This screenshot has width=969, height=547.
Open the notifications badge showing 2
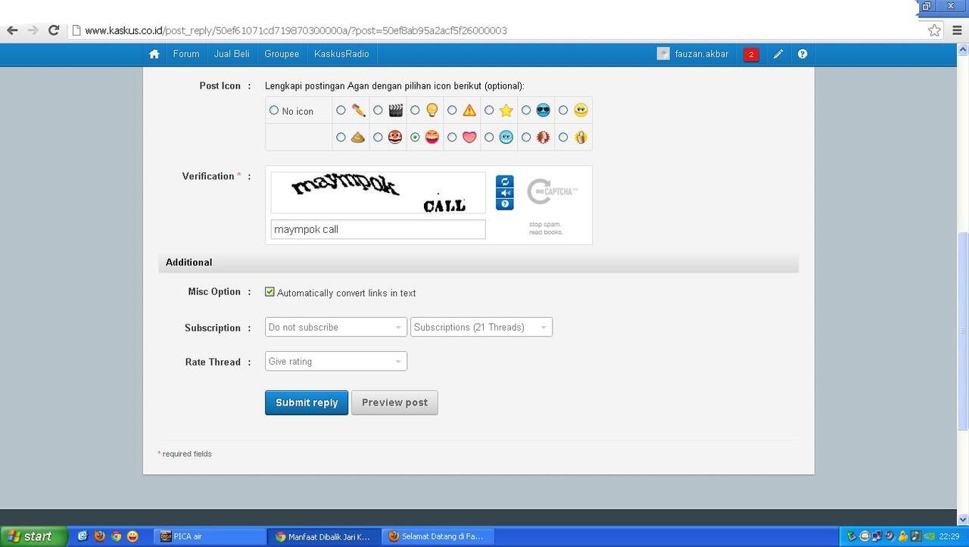(751, 54)
